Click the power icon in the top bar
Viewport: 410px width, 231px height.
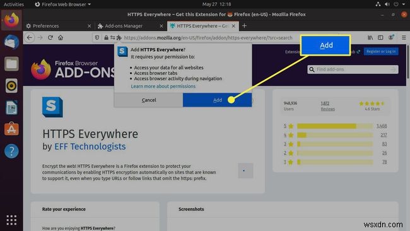[396, 4]
